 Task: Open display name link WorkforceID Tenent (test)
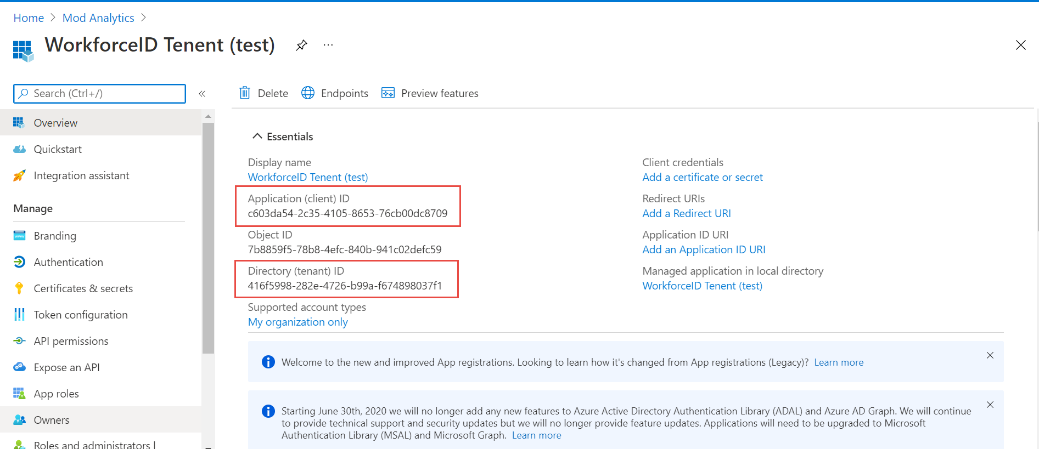tap(308, 177)
